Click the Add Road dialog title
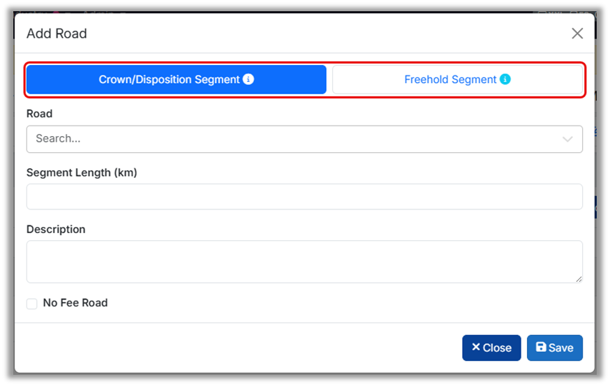This screenshot has width=610, height=386. 57,34
